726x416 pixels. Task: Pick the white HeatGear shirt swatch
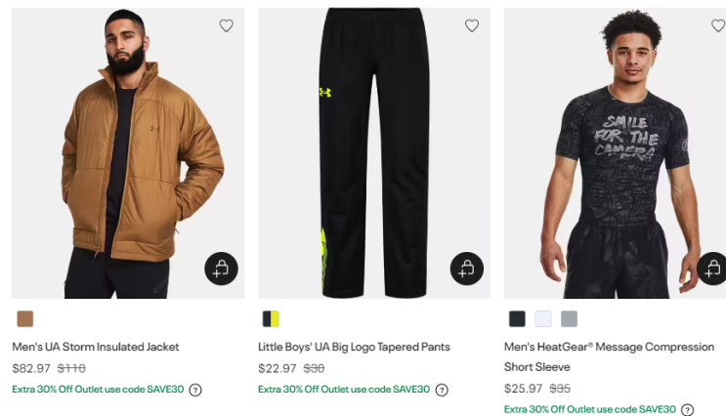click(x=543, y=318)
